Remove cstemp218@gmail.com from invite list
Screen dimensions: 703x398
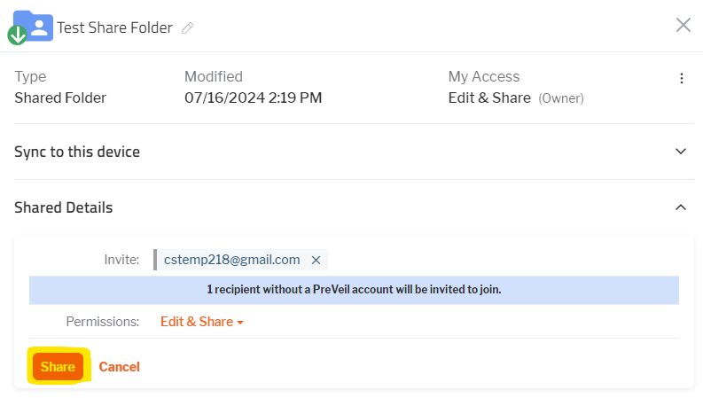[x=316, y=260]
